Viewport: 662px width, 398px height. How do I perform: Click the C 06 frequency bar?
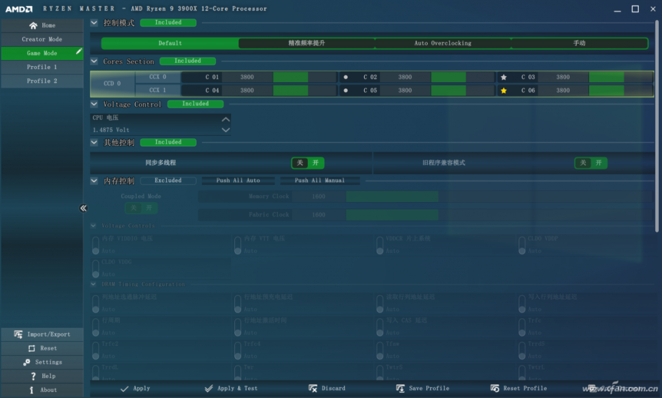(x=621, y=91)
